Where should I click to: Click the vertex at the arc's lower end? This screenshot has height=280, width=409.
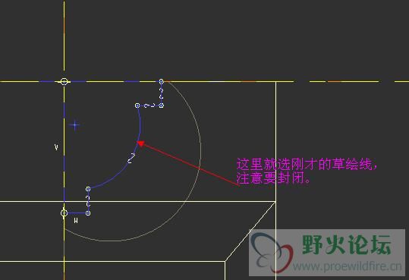coord(88,189)
